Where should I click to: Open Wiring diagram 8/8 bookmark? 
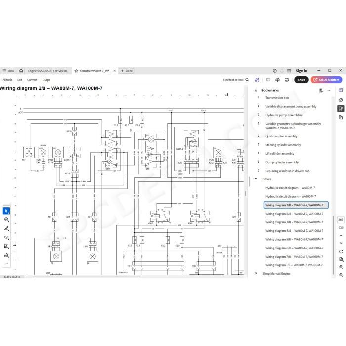[x=294, y=214]
